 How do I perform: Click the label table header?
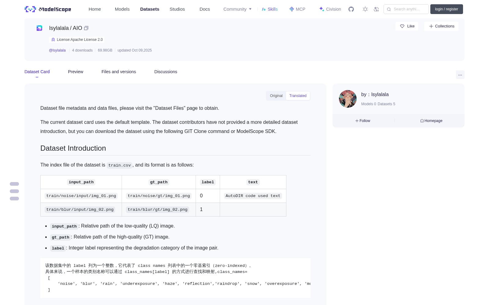pos(208,182)
